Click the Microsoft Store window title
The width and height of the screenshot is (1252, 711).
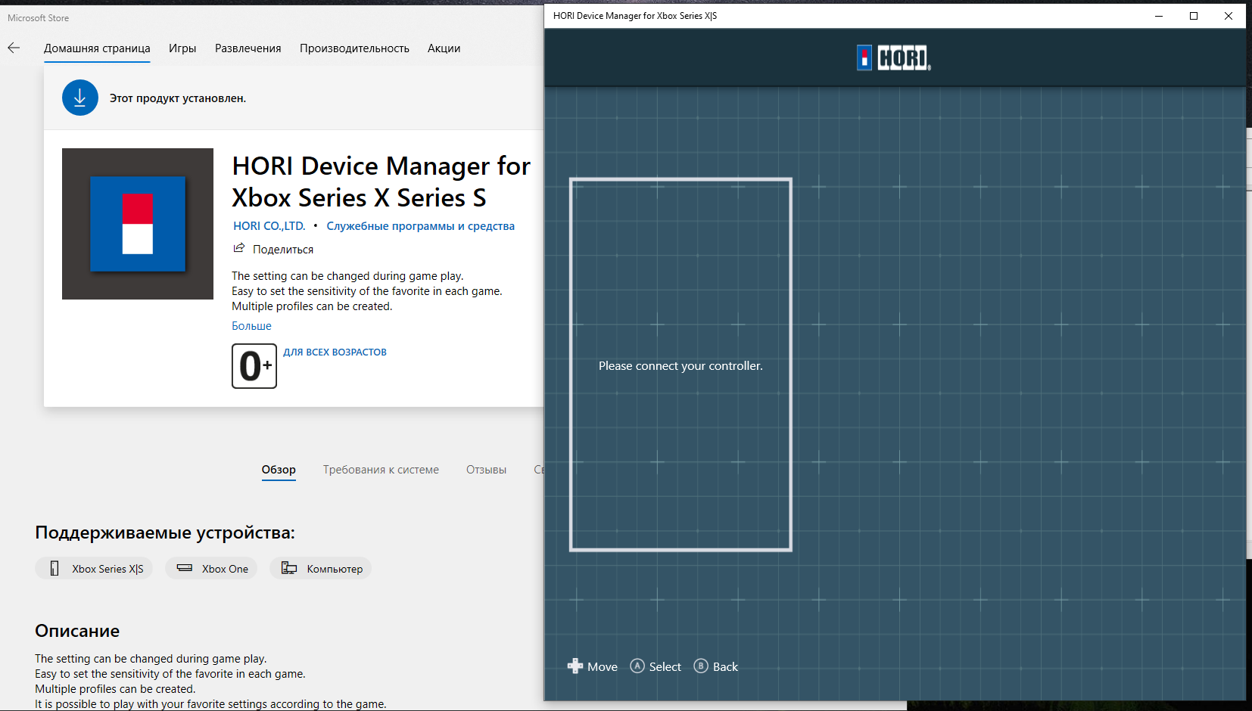[39, 17]
